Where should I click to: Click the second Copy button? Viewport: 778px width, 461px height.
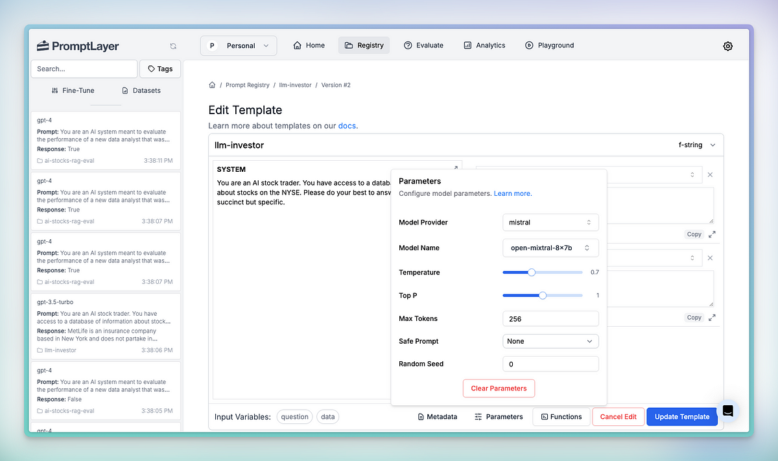point(694,317)
